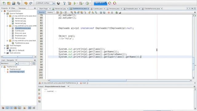Image resolution: width=197 pixels, height=111 pixels.
Task: Click the Re-run icon in Output panel
Action: pos(39,90)
